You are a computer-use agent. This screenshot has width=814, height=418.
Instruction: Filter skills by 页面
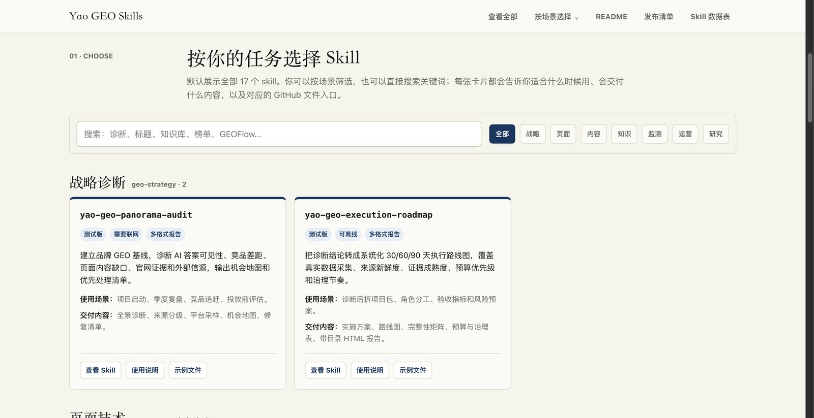point(563,134)
